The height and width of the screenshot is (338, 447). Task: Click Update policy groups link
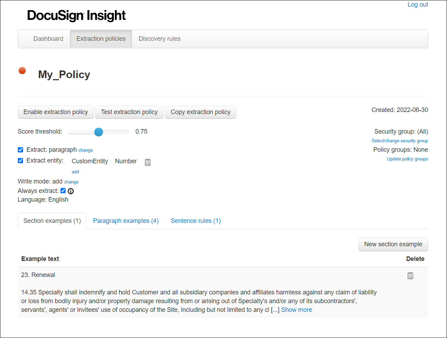[x=407, y=159]
